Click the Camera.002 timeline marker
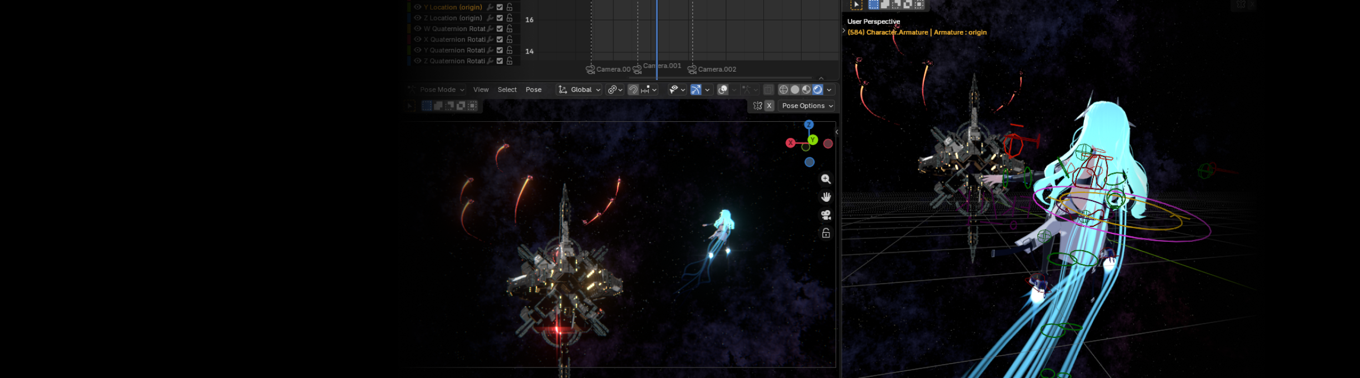Image resolution: width=1360 pixels, height=378 pixels. click(712, 69)
